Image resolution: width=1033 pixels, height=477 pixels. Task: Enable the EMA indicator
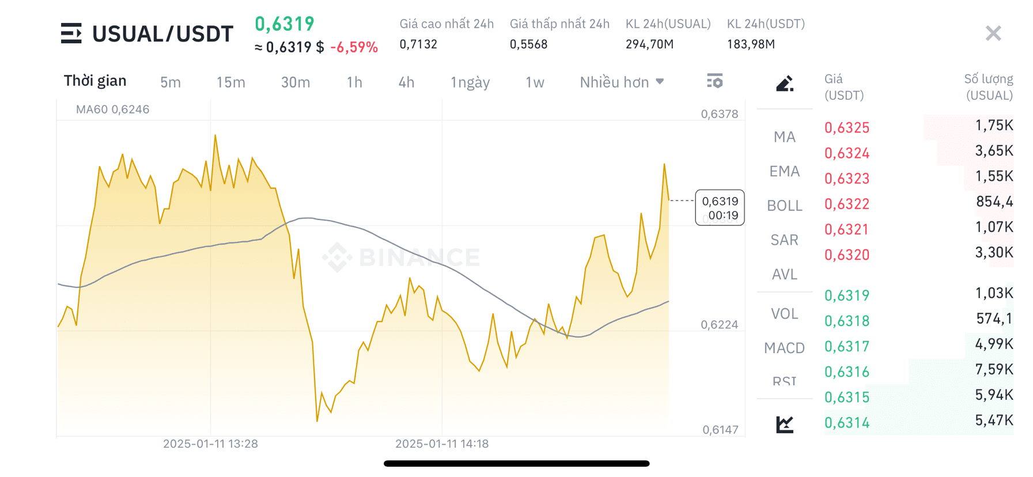[x=785, y=171]
